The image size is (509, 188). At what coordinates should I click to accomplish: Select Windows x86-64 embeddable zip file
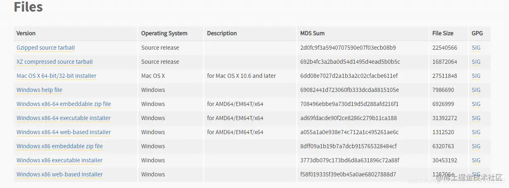pos(64,104)
